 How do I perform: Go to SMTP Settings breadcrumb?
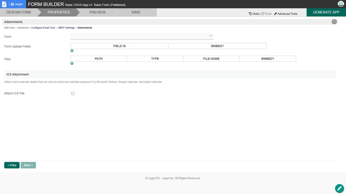[x=66, y=28]
